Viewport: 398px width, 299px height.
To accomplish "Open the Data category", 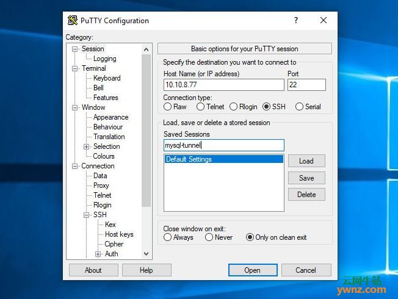I will pos(100,176).
